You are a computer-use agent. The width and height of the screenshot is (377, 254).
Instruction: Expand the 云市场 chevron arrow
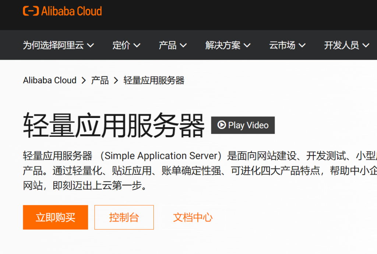point(302,45)
